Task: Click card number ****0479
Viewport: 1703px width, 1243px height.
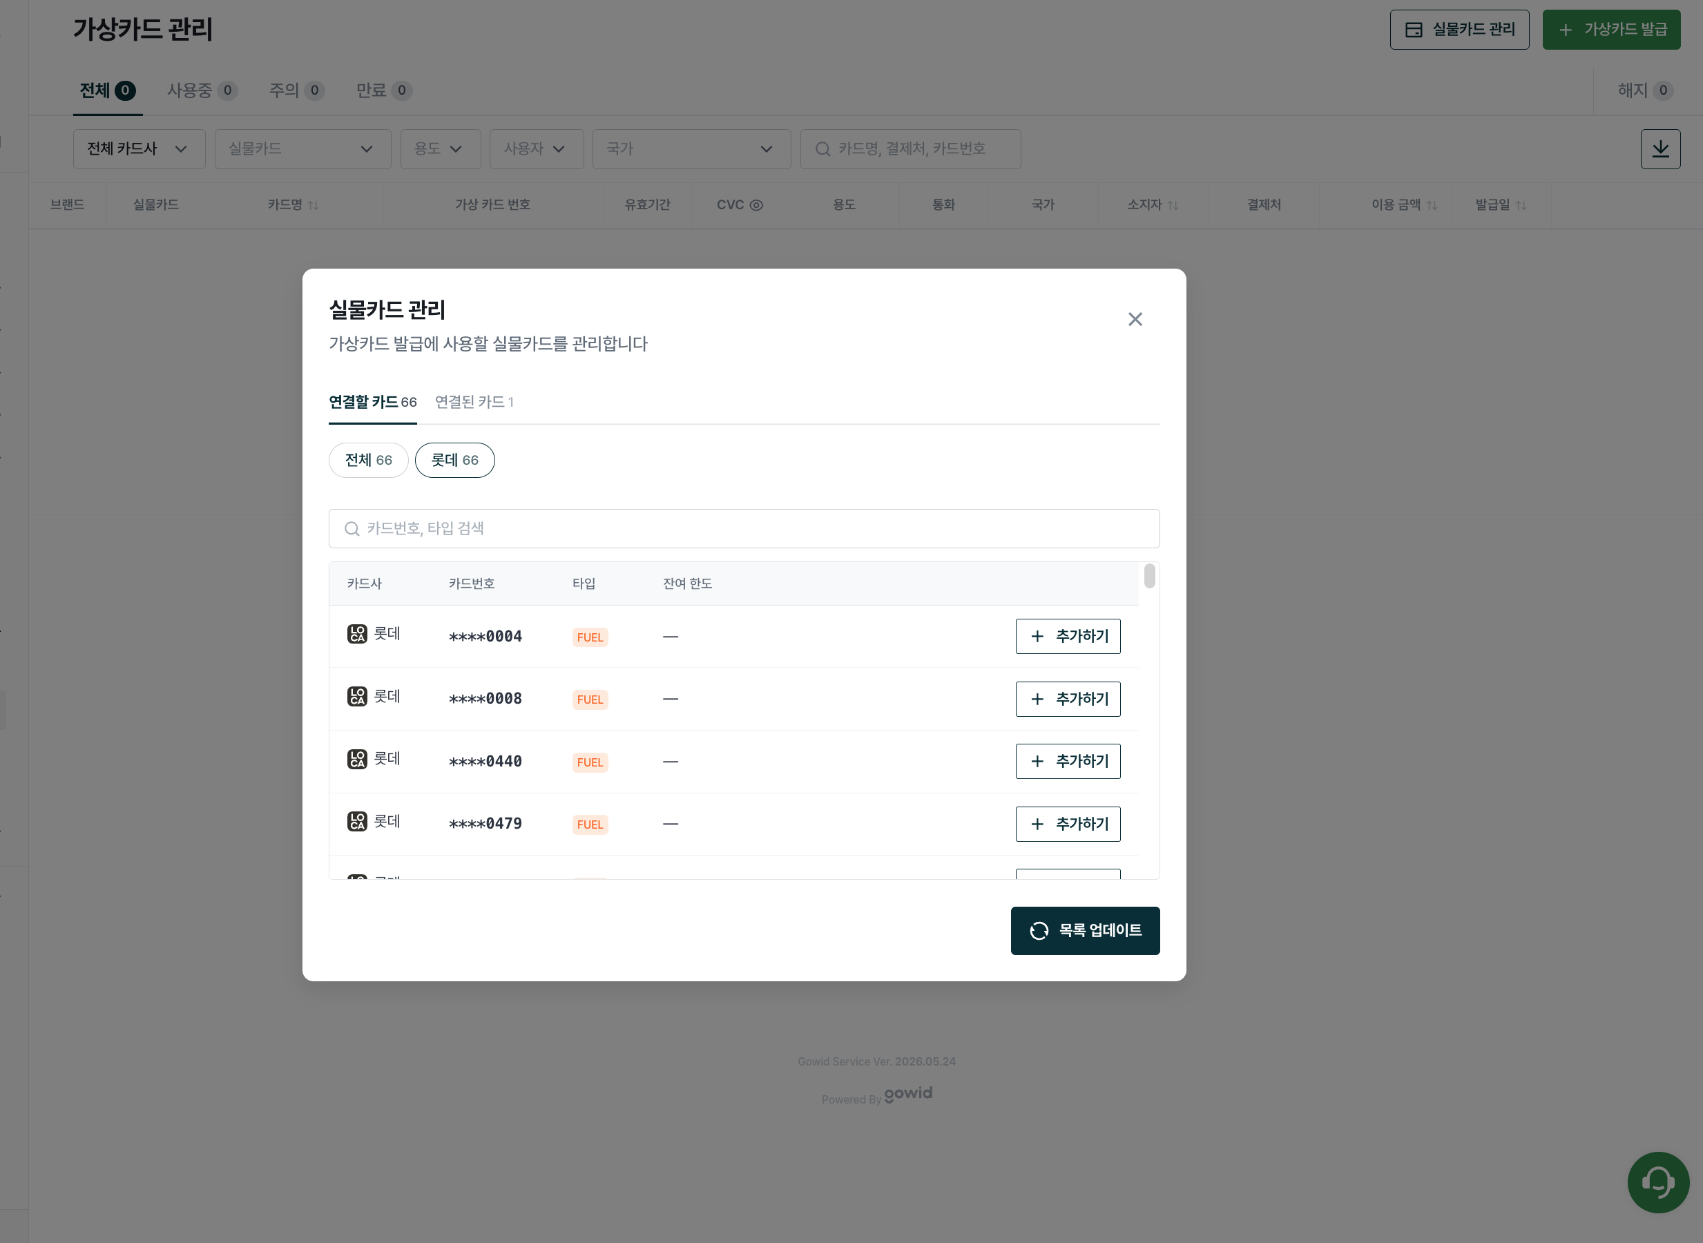Action: [485, 824]
